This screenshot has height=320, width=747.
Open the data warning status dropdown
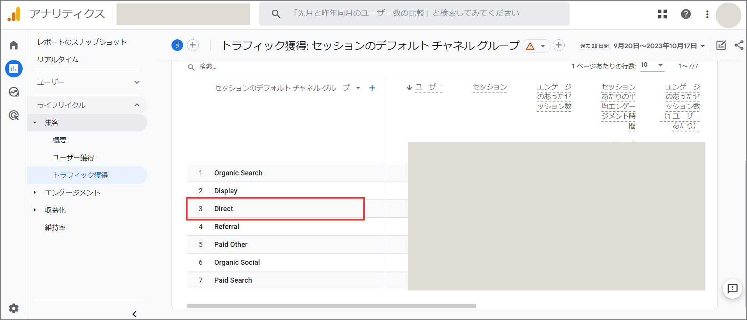[536, 46]
